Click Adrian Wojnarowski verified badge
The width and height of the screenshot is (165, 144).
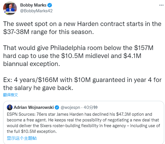[x=57, y=107]
